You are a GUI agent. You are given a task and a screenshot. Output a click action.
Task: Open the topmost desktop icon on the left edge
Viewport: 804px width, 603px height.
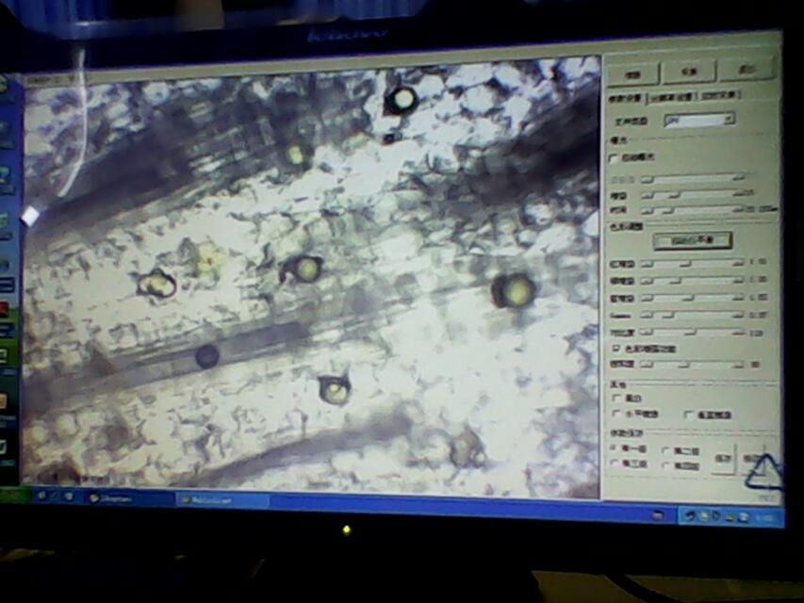click(x=4, y=87)
